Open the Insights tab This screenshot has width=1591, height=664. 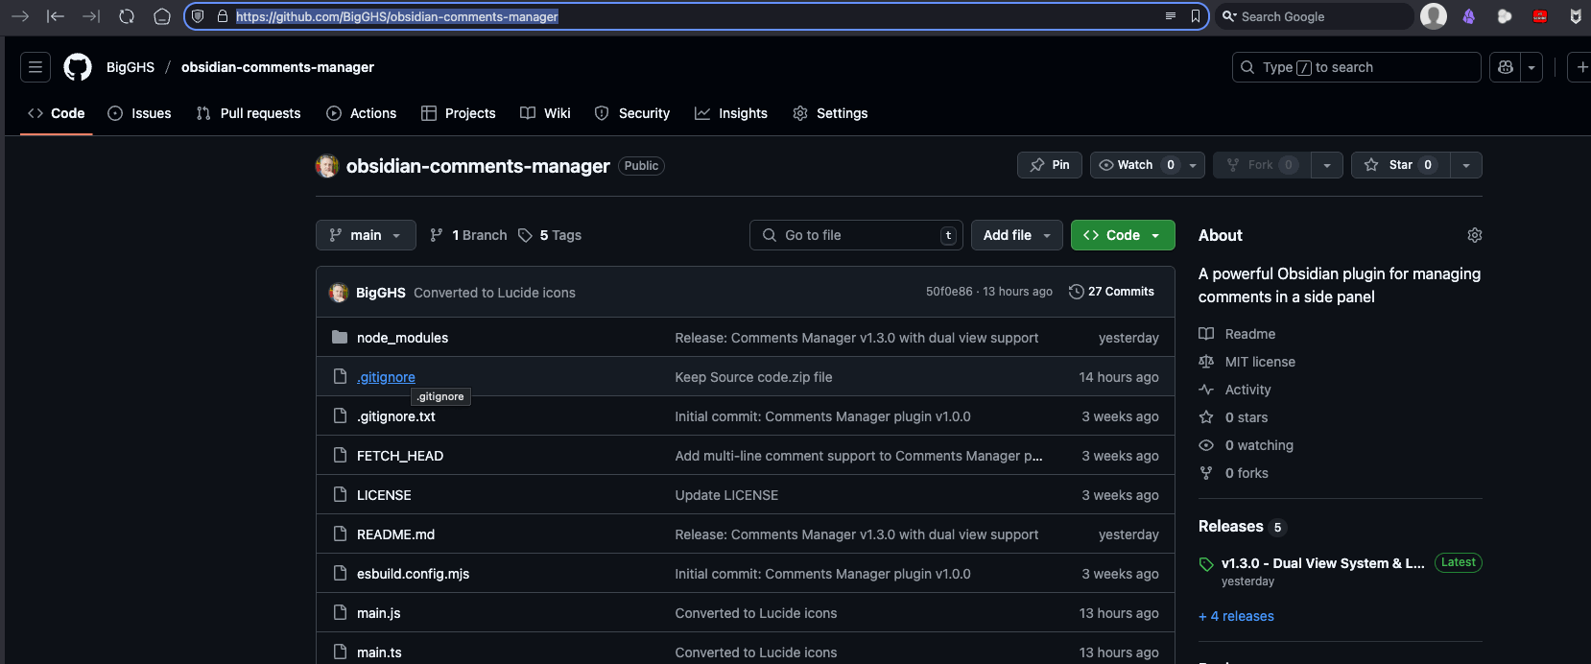coord(731,113)
